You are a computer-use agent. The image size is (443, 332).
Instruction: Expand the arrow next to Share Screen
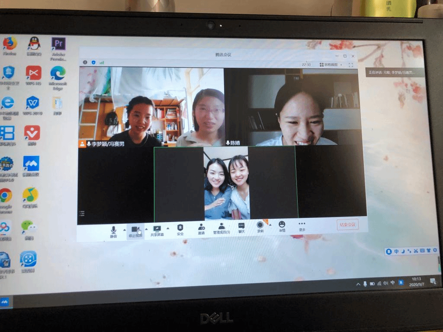(168, 228)
